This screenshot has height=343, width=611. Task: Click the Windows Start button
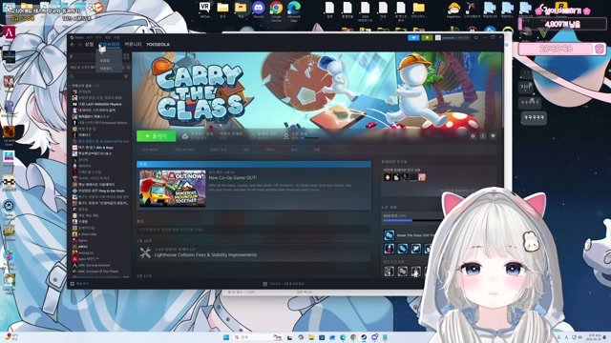[226, 337]
